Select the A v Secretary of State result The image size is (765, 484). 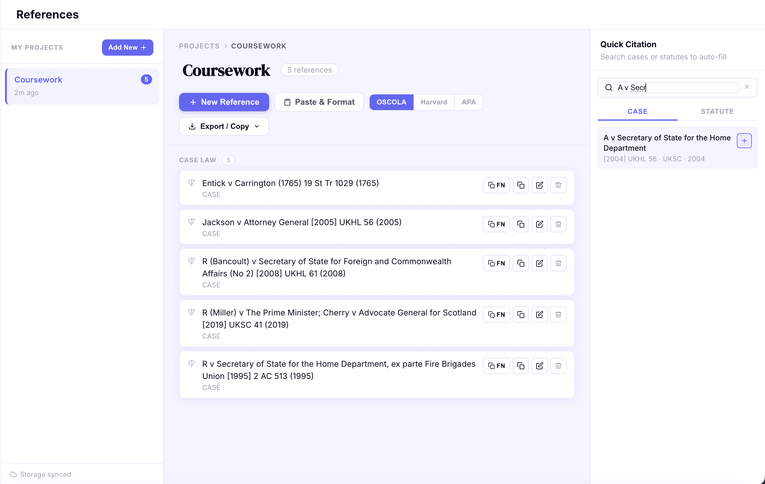pyautogui.click(x=677, y=148)
